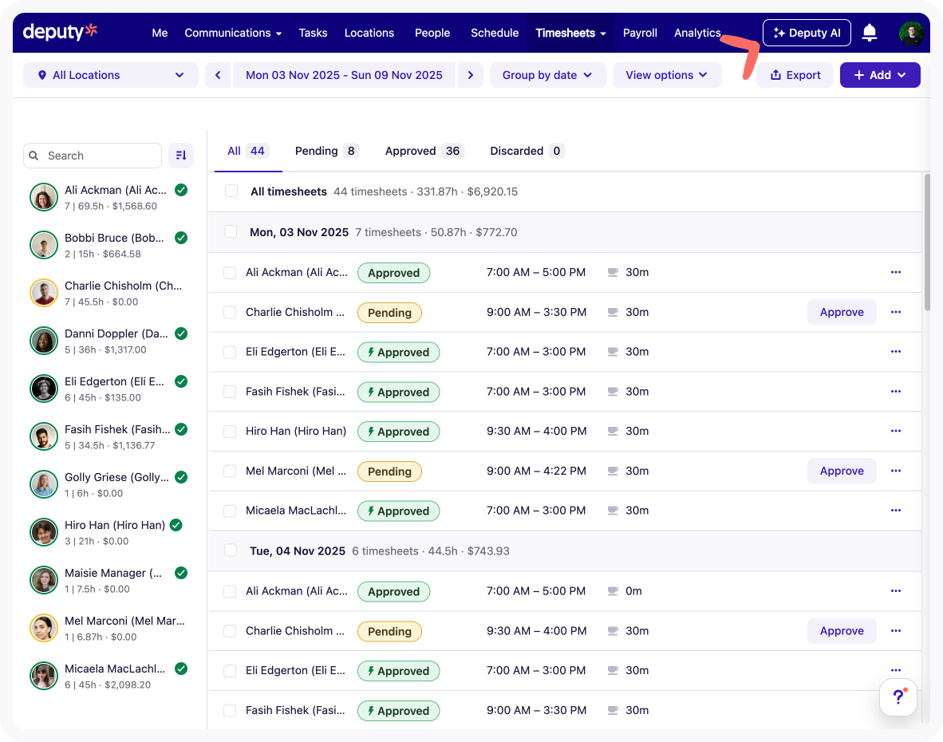
Task: Open user profile avatar in header
Action: (x=911, y=33)
